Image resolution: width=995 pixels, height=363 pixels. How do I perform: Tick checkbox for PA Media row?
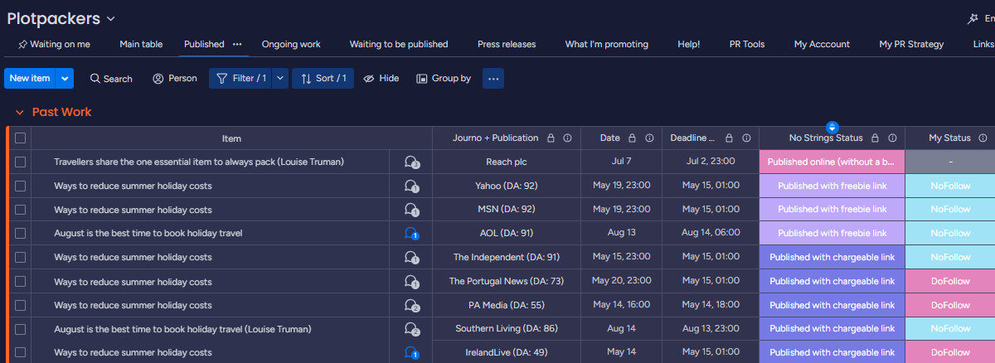tap(21, 306)
